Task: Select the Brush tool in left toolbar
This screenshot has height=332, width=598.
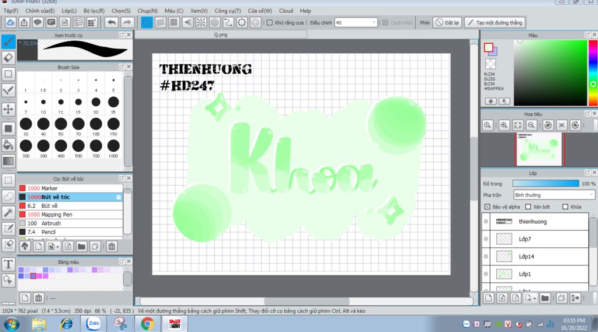Action: [8, 41]
